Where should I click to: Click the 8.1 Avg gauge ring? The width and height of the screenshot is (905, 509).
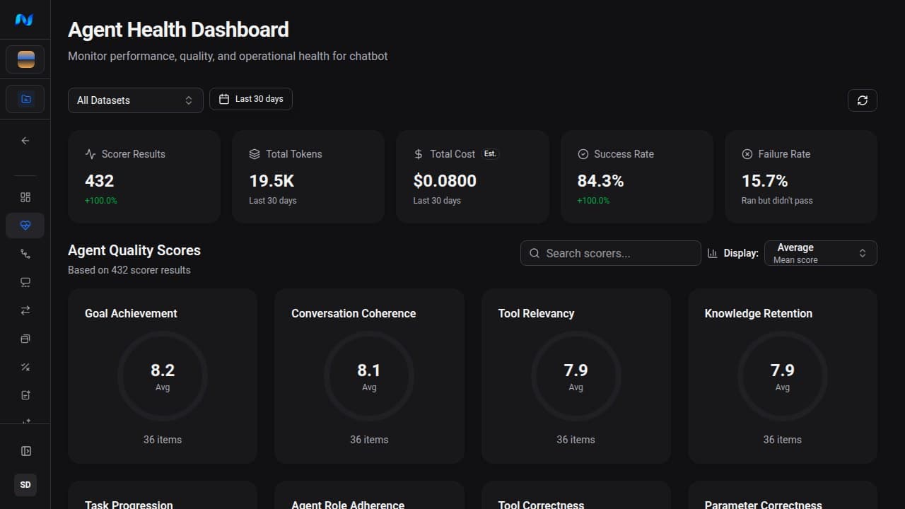click(369, 377)
